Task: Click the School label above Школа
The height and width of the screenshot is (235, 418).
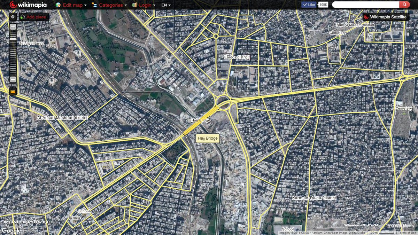Action: 84,211
